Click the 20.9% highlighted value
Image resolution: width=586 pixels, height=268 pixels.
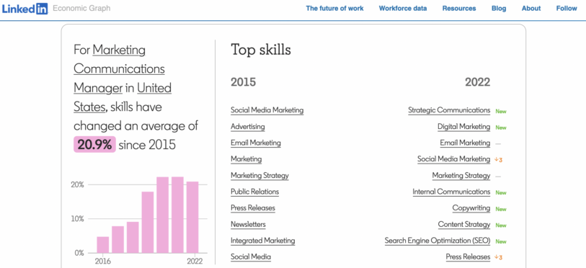click(x=94, y=145)
